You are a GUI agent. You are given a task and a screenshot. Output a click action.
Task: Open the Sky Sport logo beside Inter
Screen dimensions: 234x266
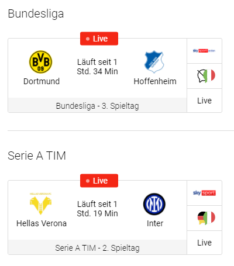tap(204, 193)
